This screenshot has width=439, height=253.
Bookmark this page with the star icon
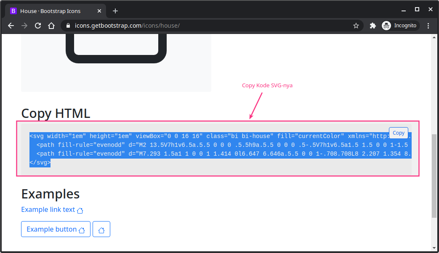(x=356, y=26)
